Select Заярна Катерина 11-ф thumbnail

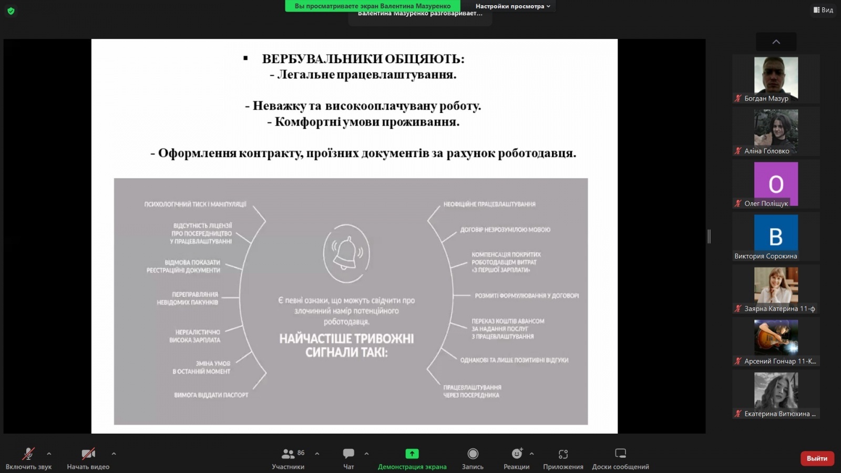(776, 289)
